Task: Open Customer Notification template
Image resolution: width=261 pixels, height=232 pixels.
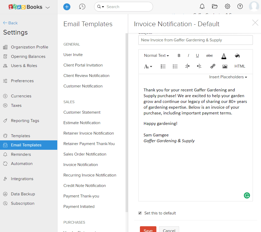Action: 83,86
